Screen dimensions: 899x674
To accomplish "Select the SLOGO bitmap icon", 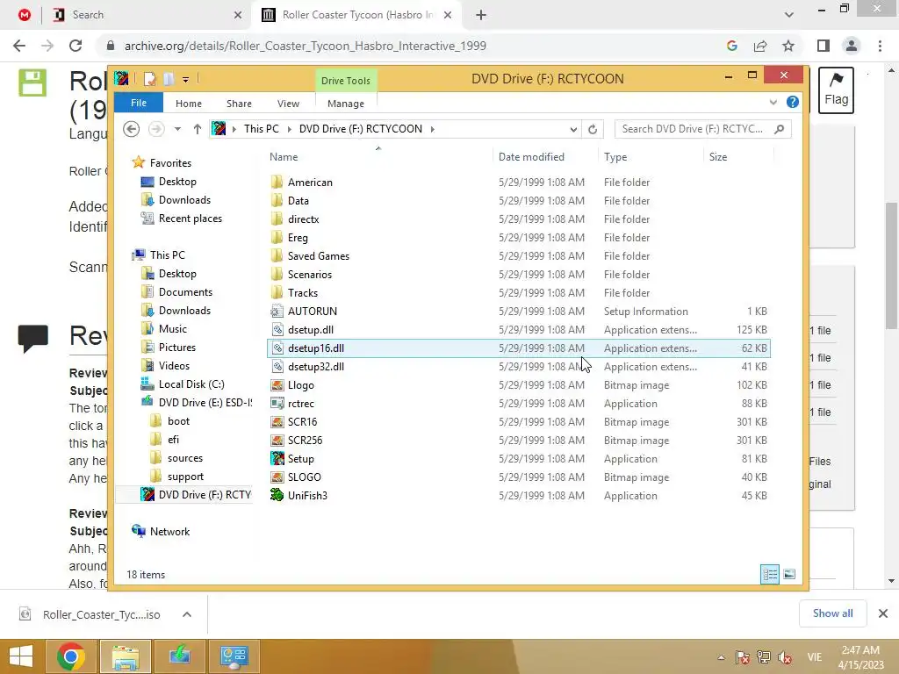I will [x=277, y=477].
